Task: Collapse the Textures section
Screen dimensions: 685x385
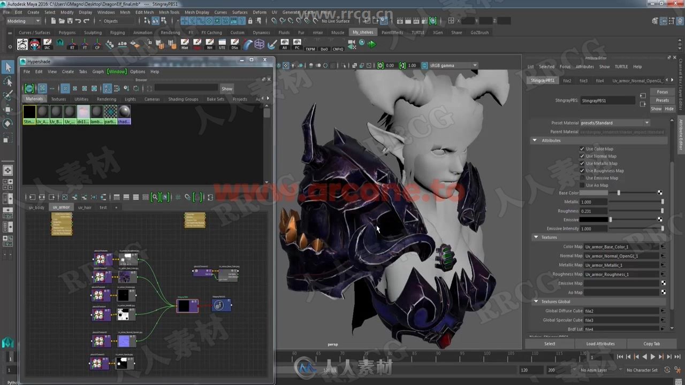Action: click(x=536, y=237)
